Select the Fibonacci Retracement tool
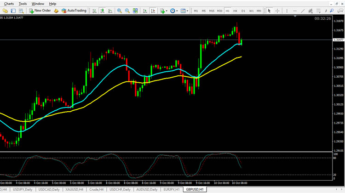Viewport: 345px width, 193px height. [318, 11]
